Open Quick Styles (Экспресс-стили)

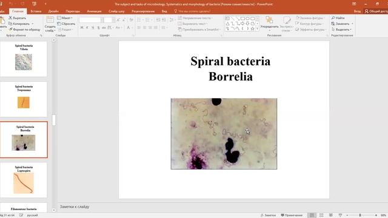coord(287,24)
